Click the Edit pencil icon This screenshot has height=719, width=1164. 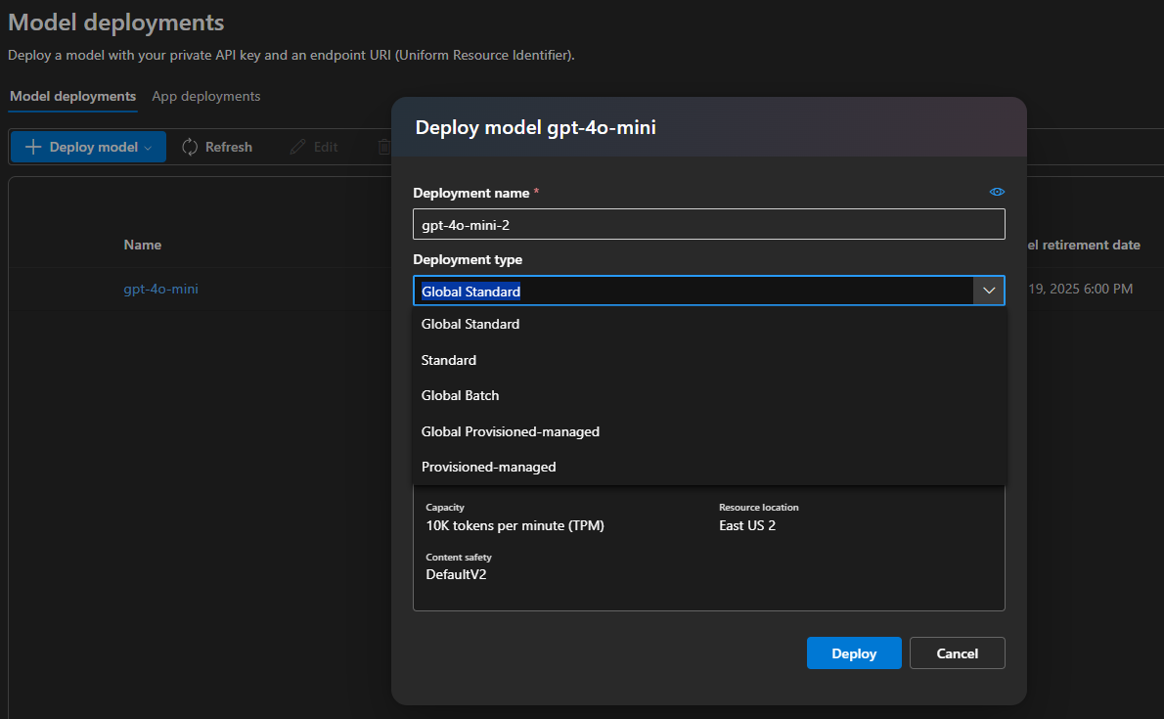297,147
